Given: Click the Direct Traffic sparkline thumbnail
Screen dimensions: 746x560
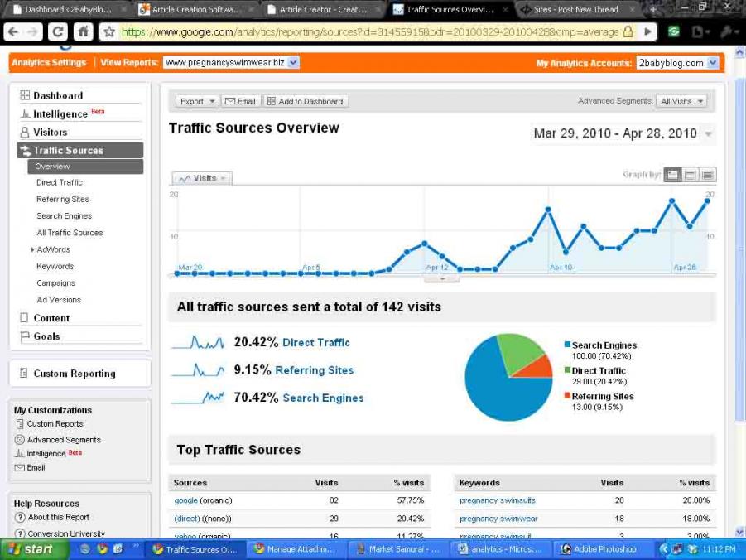Looking at the screenshot, I should pos(198,342).
